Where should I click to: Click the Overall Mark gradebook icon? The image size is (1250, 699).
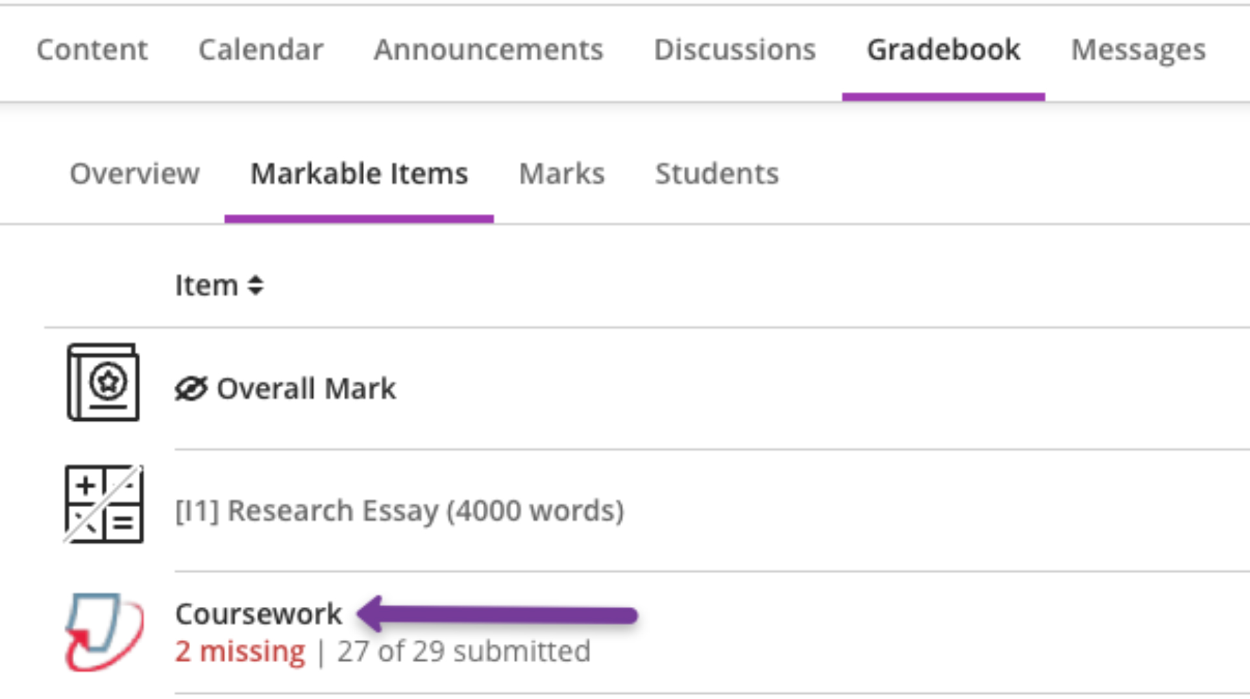pos(103,381)
